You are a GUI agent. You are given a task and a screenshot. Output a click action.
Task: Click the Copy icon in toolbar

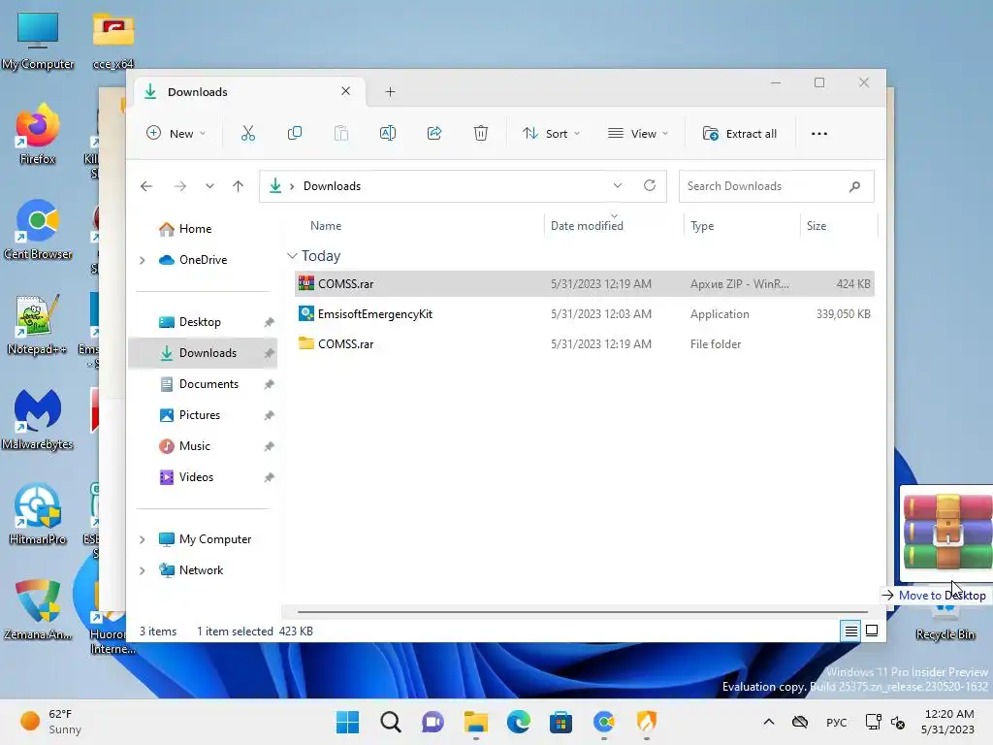click(x=295, y=134)
